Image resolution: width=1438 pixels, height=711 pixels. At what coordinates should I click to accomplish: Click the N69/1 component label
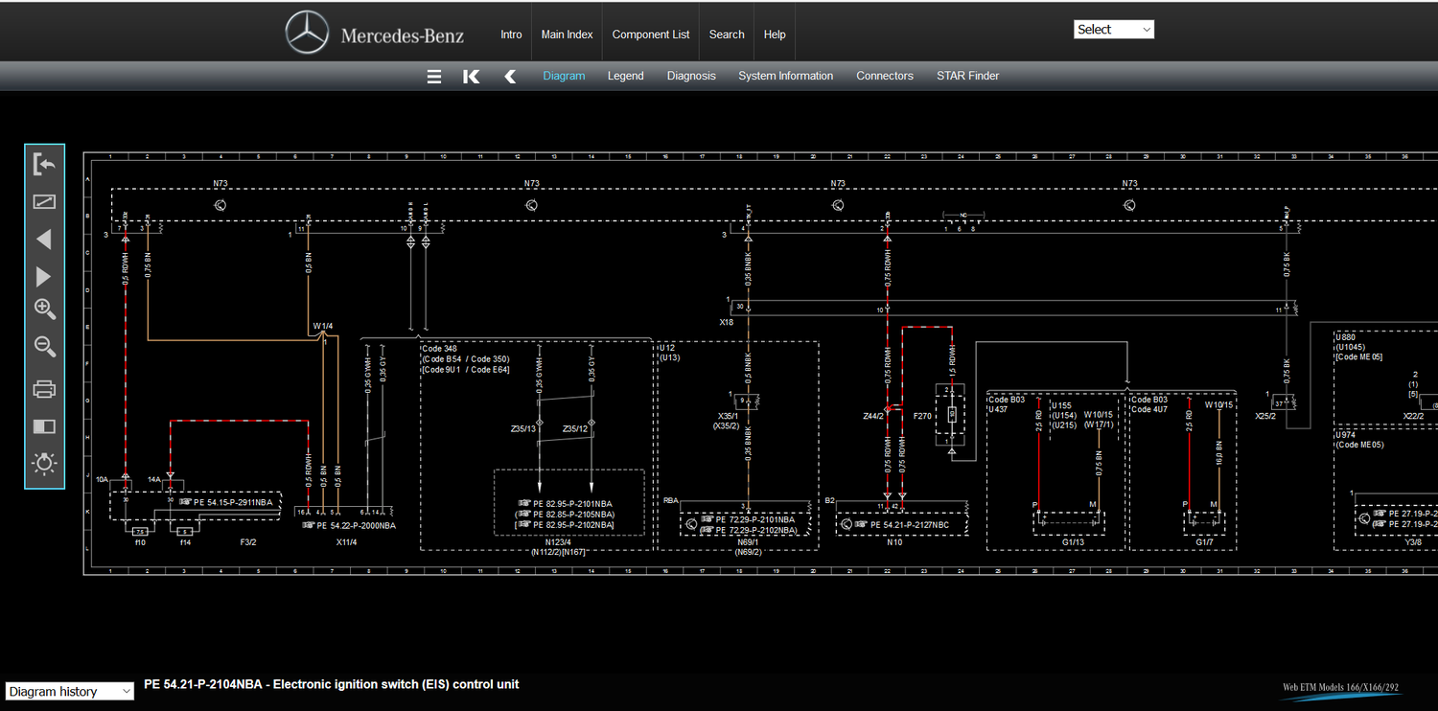click(749, 542)
